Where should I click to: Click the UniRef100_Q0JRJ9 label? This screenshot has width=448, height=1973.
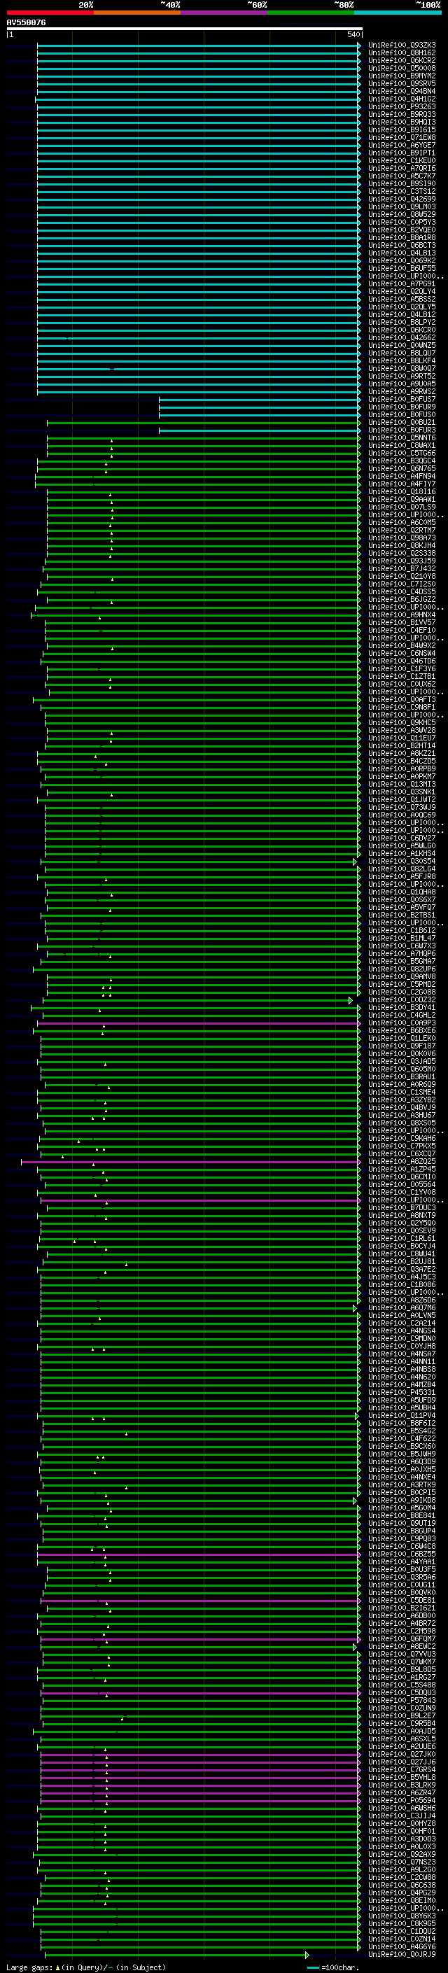(402, 1955)
